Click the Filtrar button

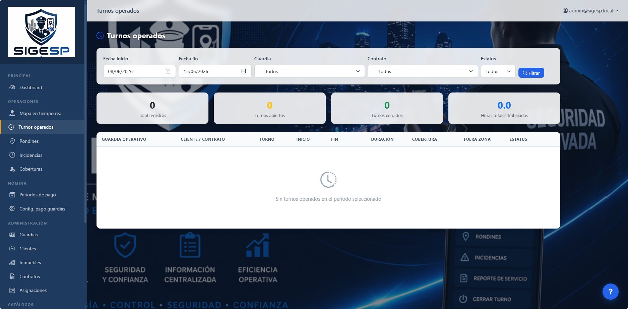pyautogui.click(x=531, y=73)
